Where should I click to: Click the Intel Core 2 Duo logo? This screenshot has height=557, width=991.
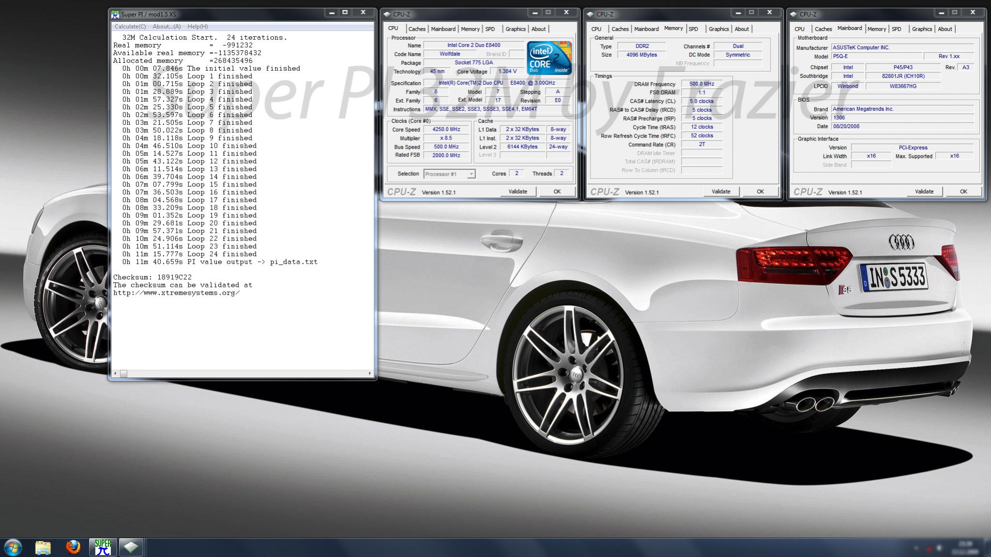click(x=549, y=58)
